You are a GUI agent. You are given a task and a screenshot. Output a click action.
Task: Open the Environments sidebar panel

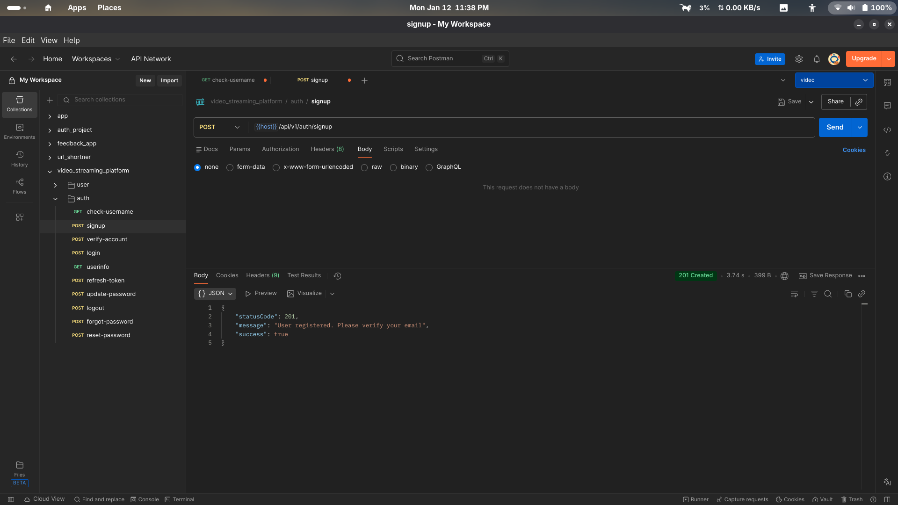tap(19, 131)
